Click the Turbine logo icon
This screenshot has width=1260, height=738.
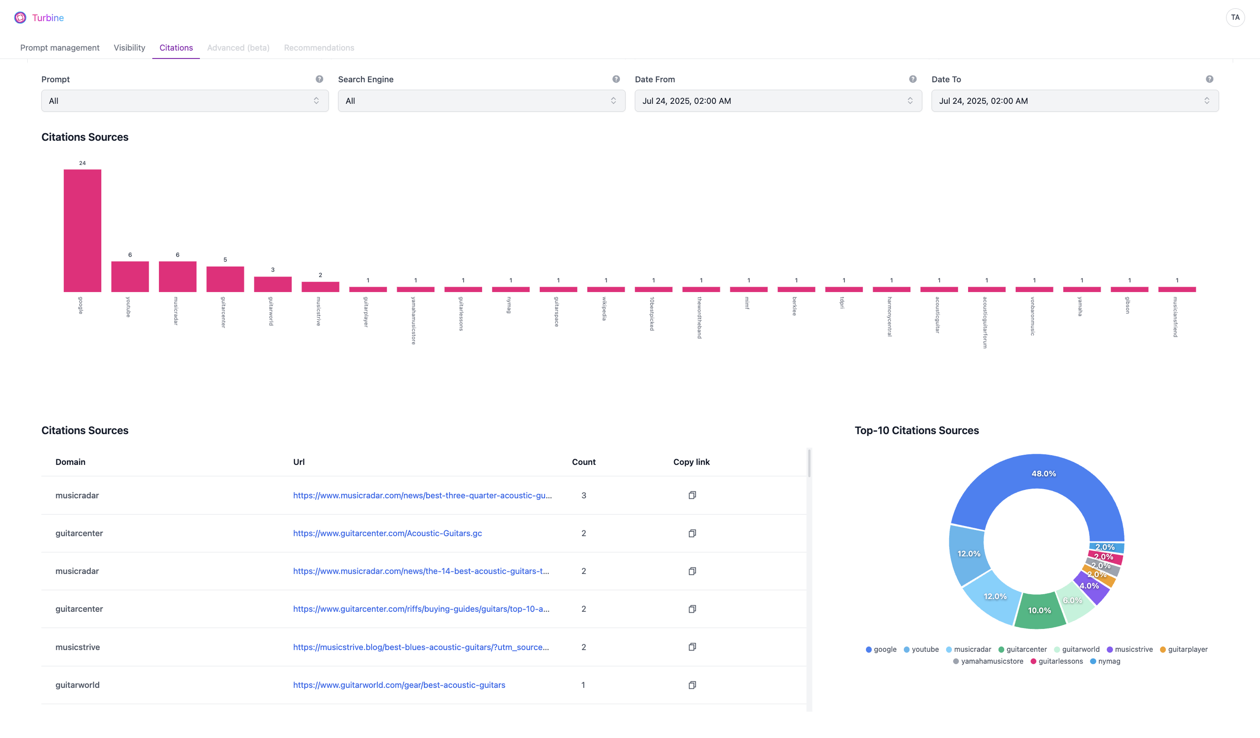(20, 18)
